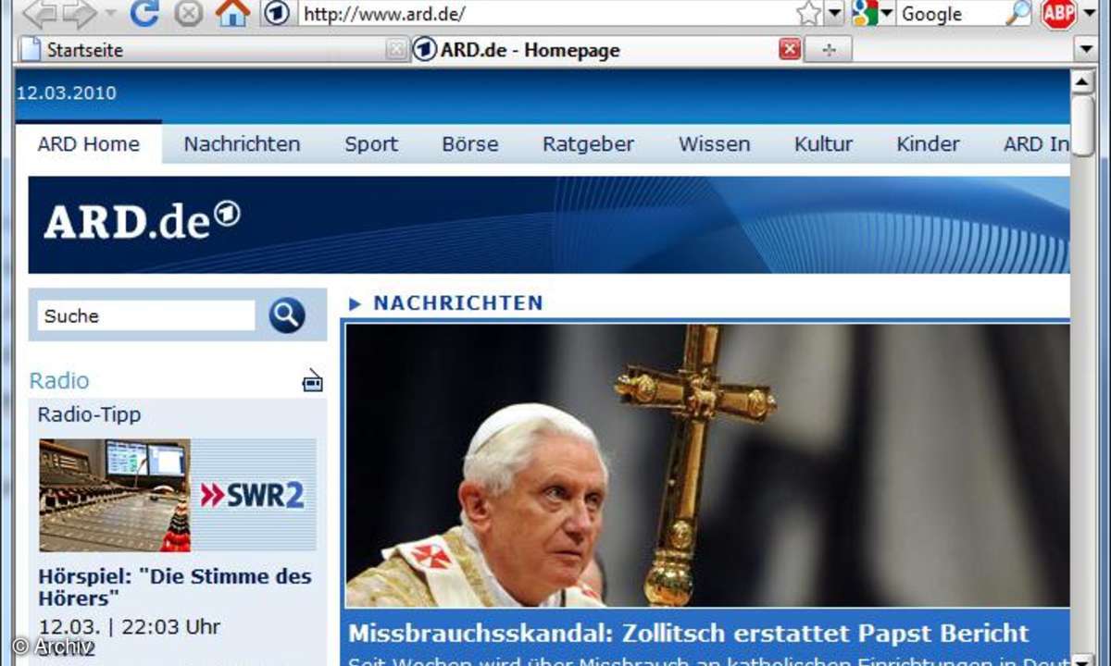Open the Kinder section
The image size is (1111, 666).
[x=928, y=144]
